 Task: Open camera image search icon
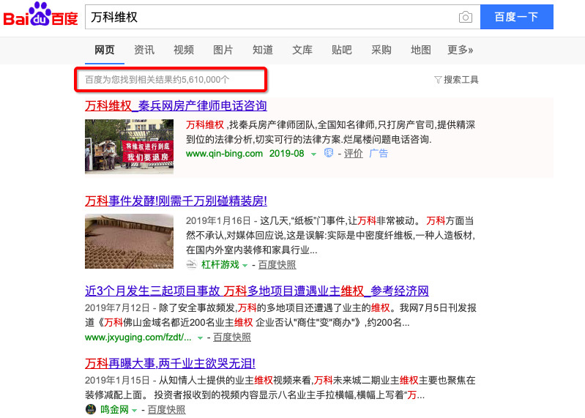click(465, 17)
